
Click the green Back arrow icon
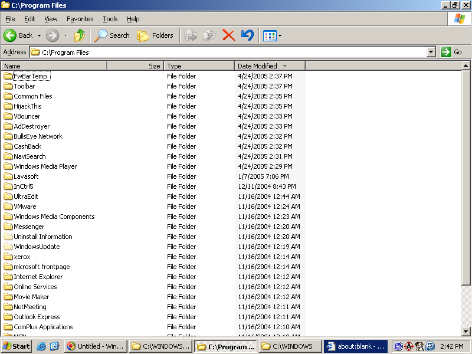[x=10, y=35]
